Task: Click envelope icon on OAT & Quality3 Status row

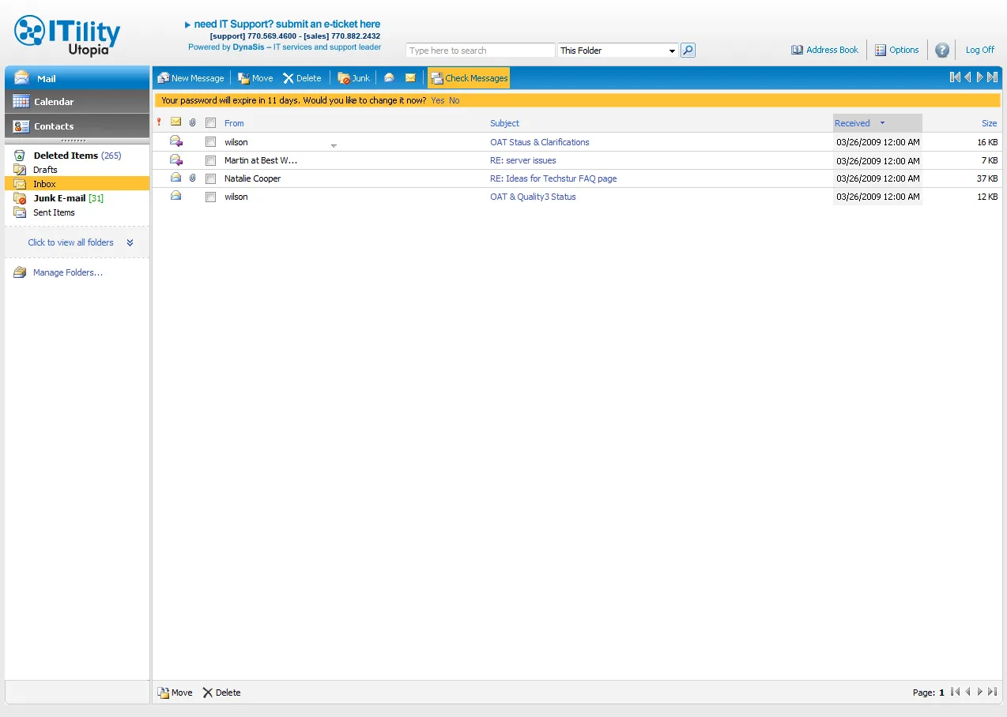Action: 175,197
